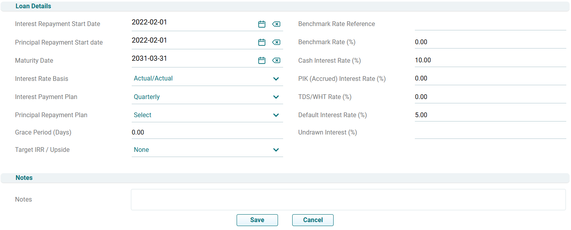Screen dimensions: 571x230
Task: Open calendar for Interest Repayment Start Date
Action: pos(262,24)
